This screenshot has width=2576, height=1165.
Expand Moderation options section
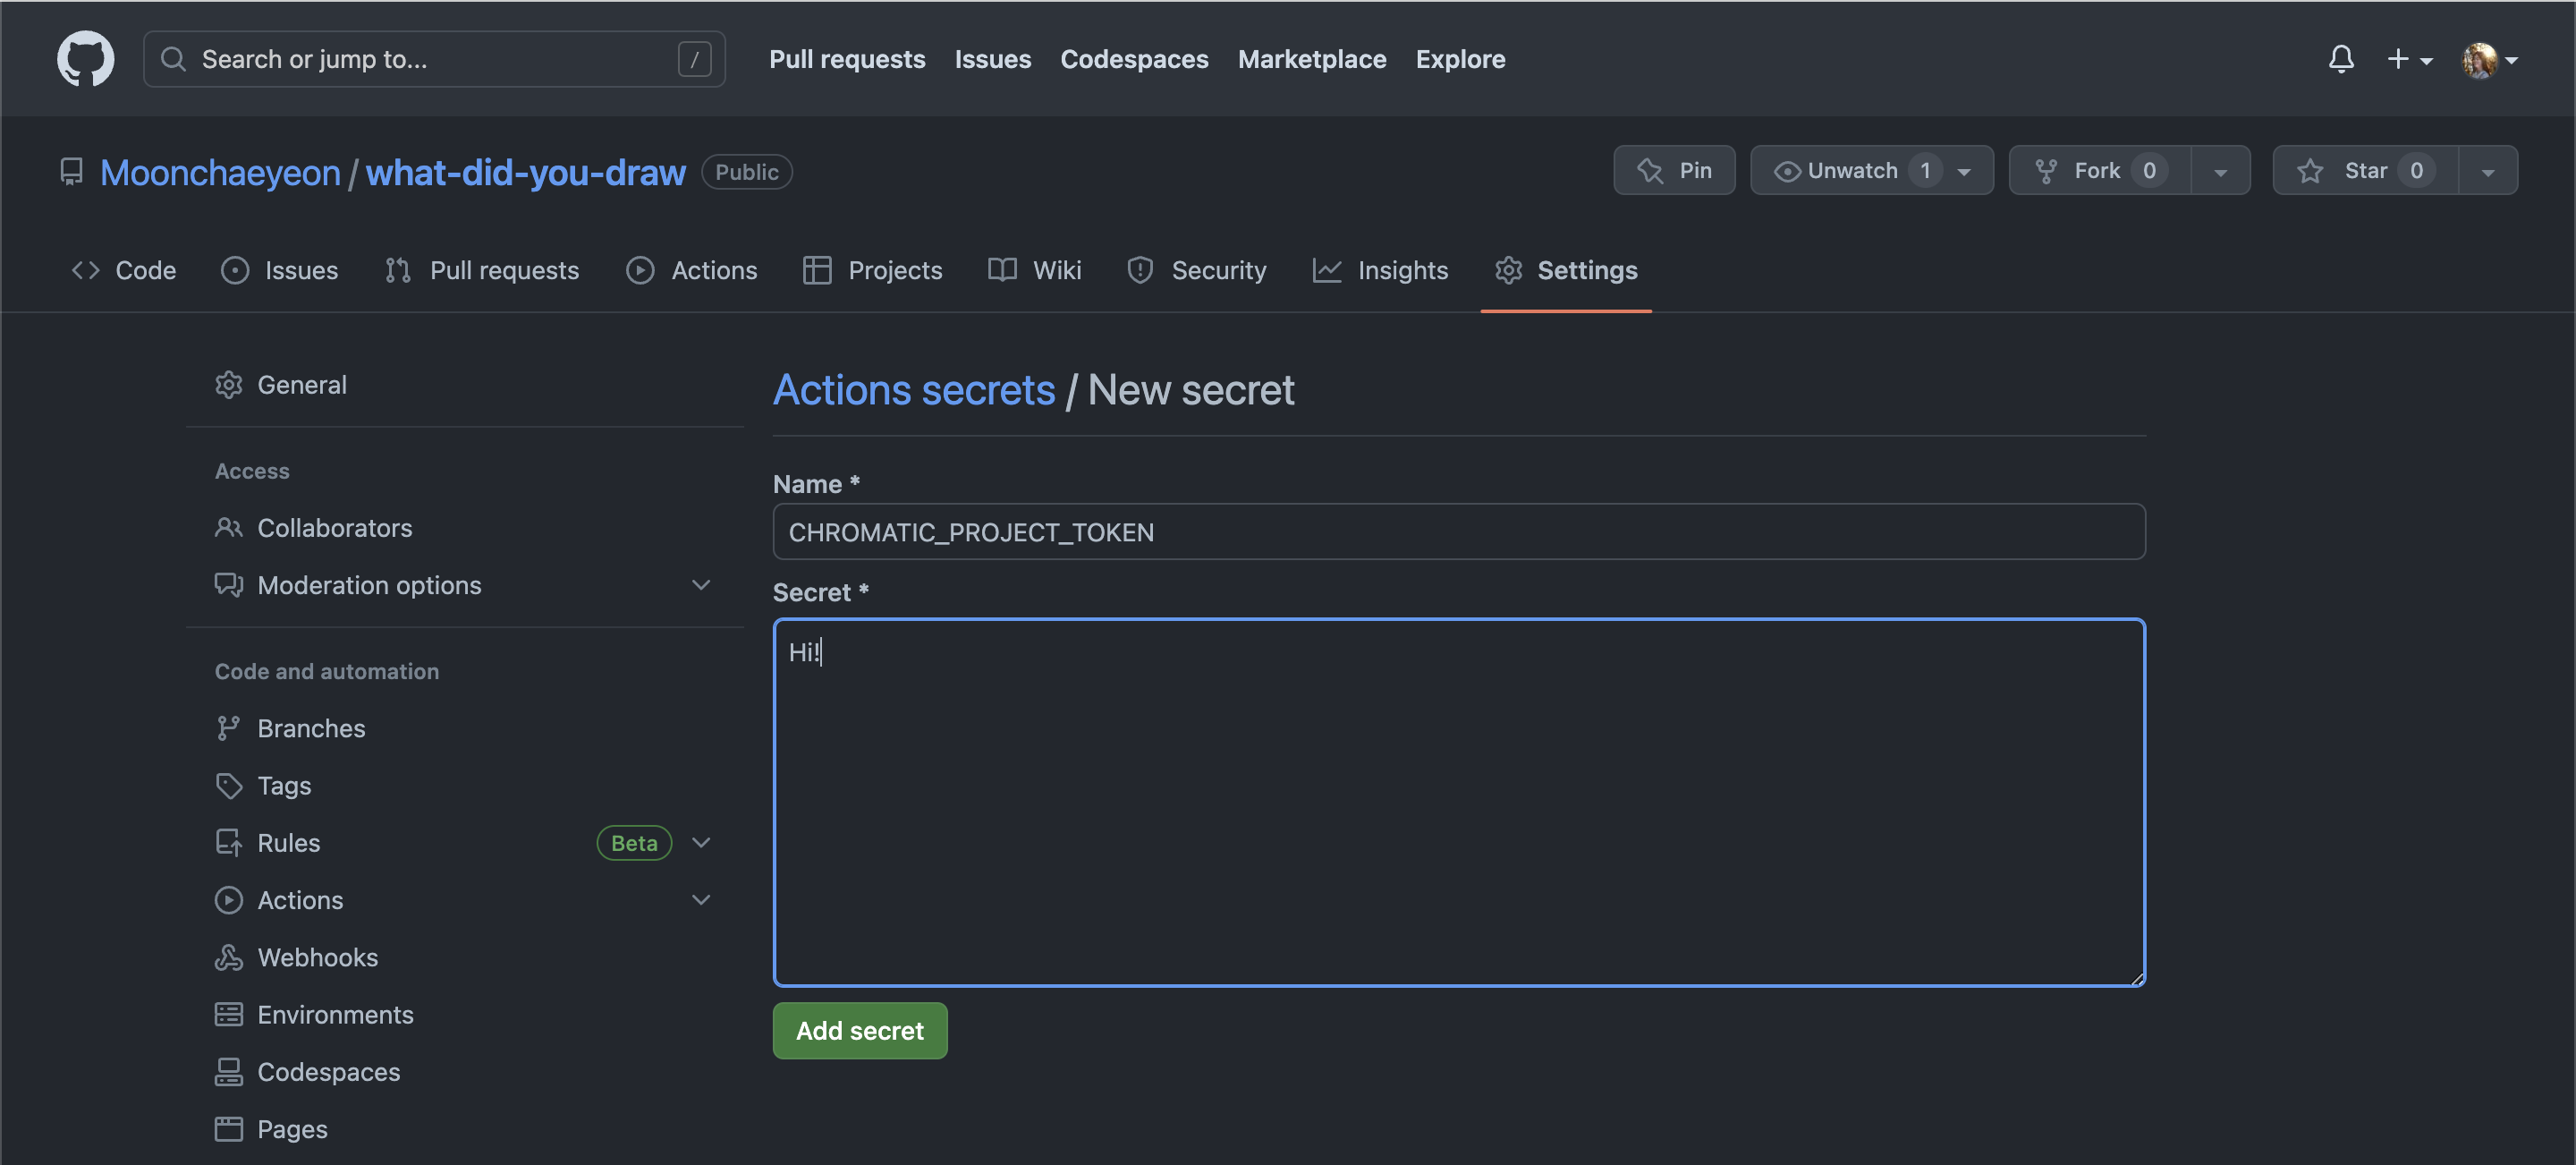tap(701, 585)
